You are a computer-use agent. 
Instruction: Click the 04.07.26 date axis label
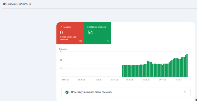[163, 80]
